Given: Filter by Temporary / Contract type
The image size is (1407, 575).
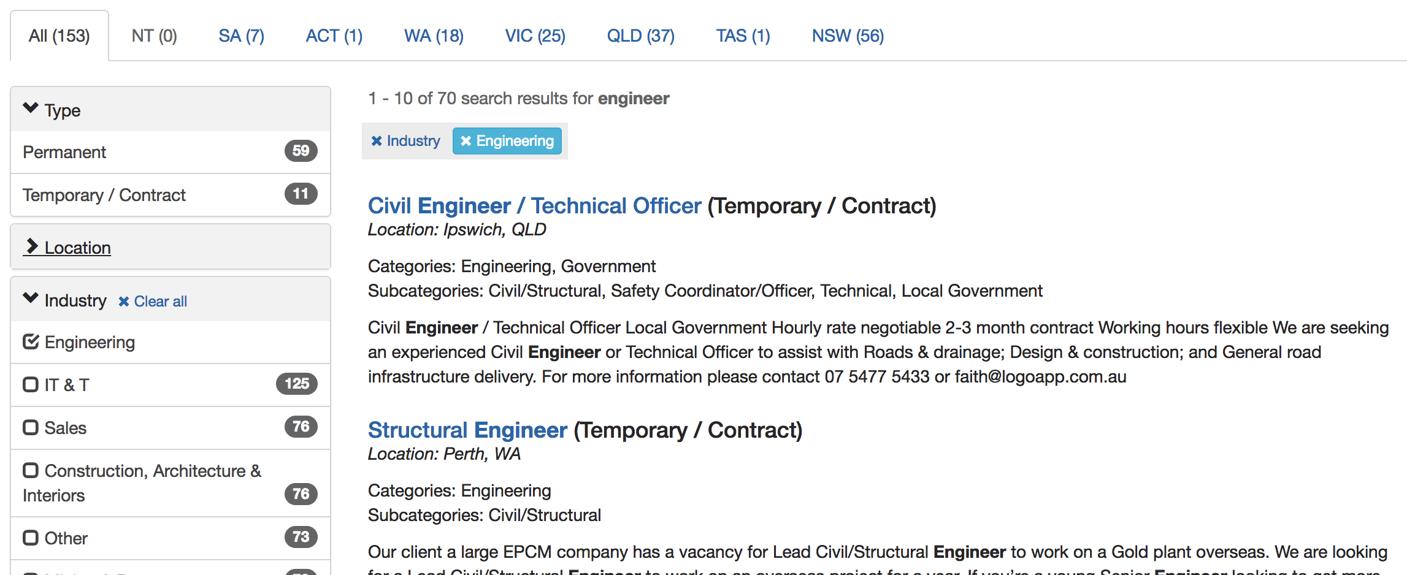Looking at the screenshot, I should click(x=104, y=195).
